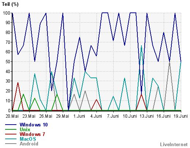Click the 40 value on y-axis
This screenshot has height=148, width=190.
click(8, 71)
